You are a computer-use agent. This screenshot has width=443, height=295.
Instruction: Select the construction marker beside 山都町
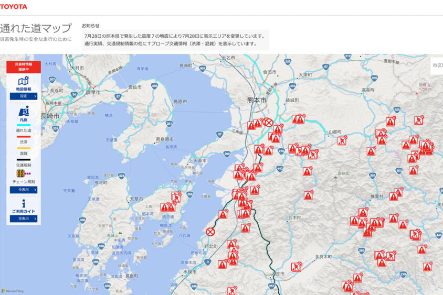342,141
